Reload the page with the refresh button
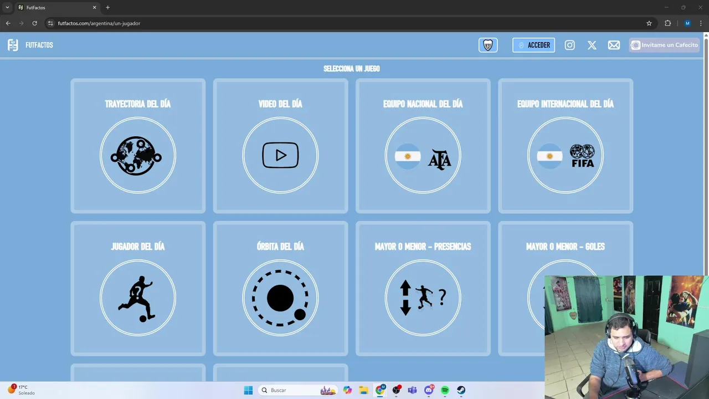This screenshot has width=709, height=399. pyautogui.click(x=34, y=23)
